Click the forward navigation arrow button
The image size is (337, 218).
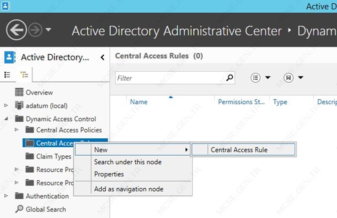[35, 30]
